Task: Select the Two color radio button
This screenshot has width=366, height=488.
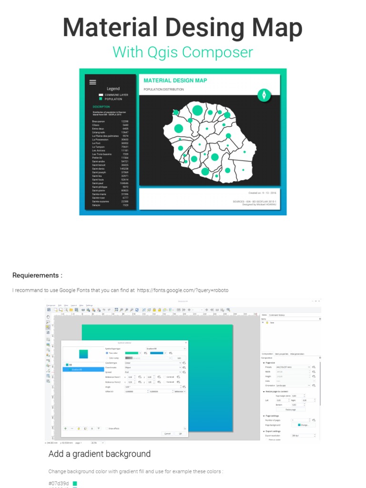Action: point(107,353)
